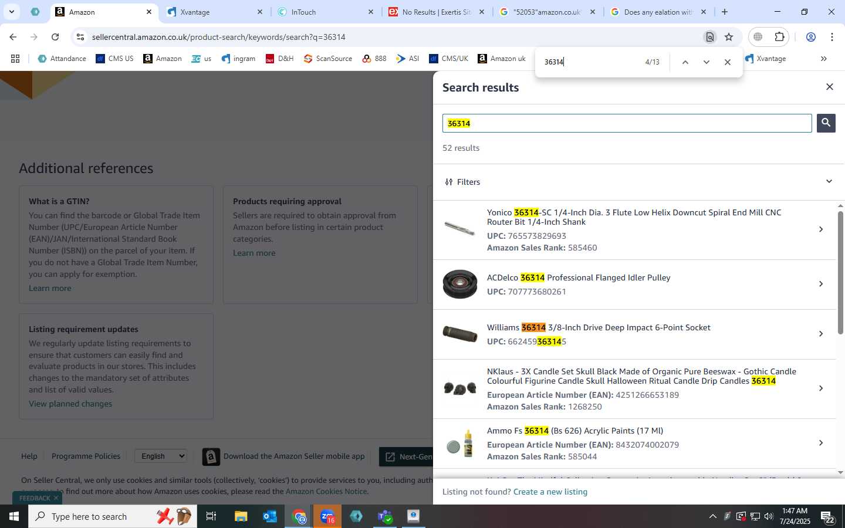Open the Extensions puzzle icon

pos(779,37)
